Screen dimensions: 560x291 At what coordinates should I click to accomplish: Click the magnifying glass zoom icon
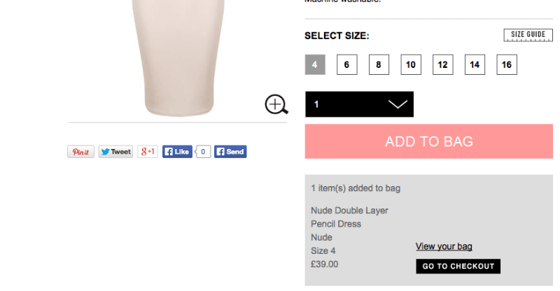(276, 104)
